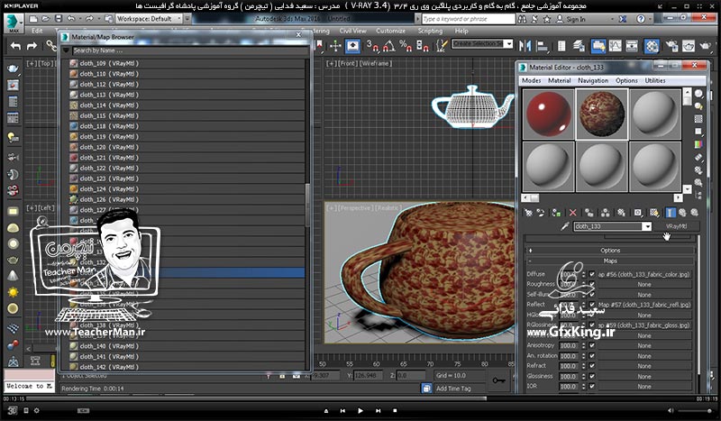Screen dimensions: 721x421
Task: Open the Render Setup teapot icon
Action: point(671,46)
